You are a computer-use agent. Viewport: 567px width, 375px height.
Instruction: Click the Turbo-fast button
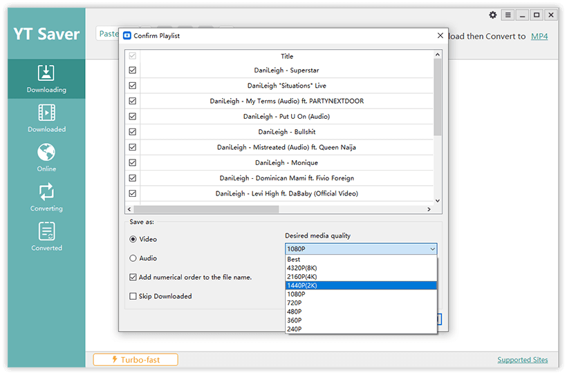point(136,360)
